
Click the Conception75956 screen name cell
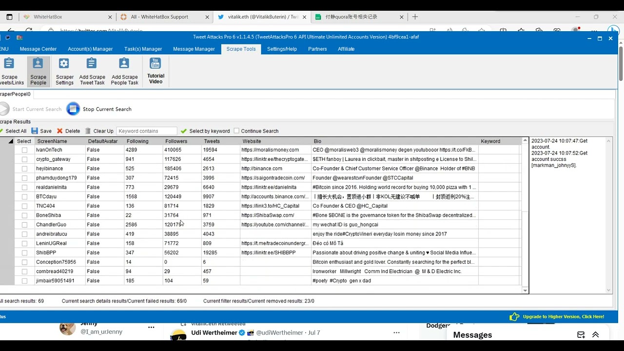(60, 262)
